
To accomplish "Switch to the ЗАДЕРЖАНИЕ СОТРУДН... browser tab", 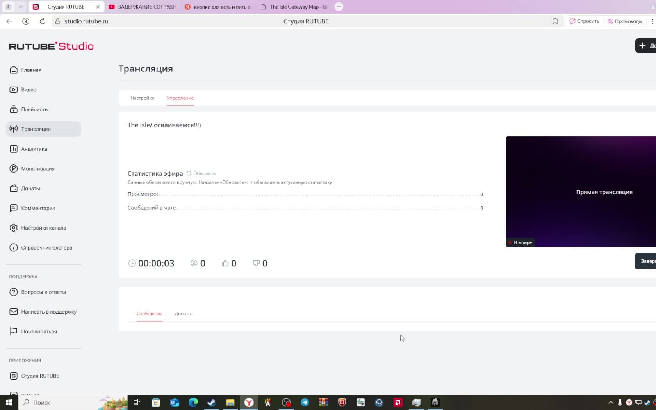I will pyautogui.click(x=143, y=7).
